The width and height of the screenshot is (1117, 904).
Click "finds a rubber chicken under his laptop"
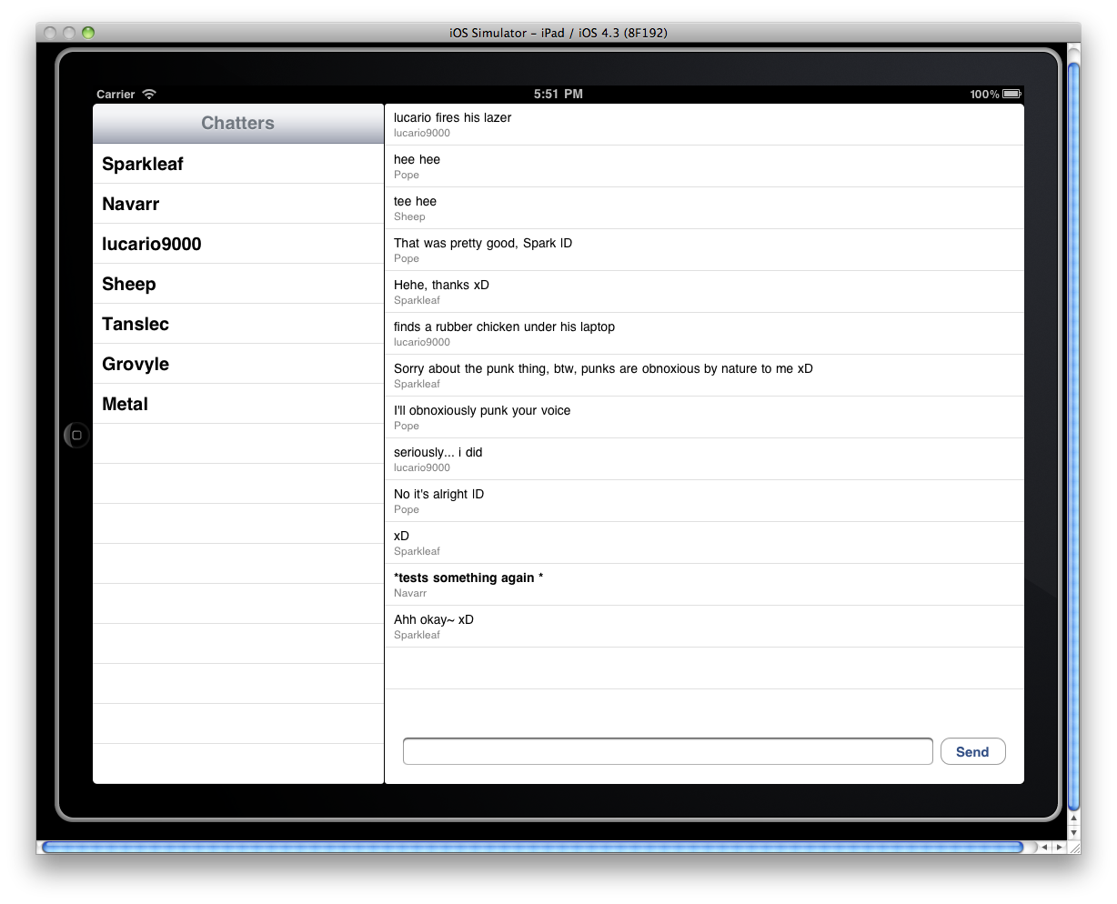704,334
